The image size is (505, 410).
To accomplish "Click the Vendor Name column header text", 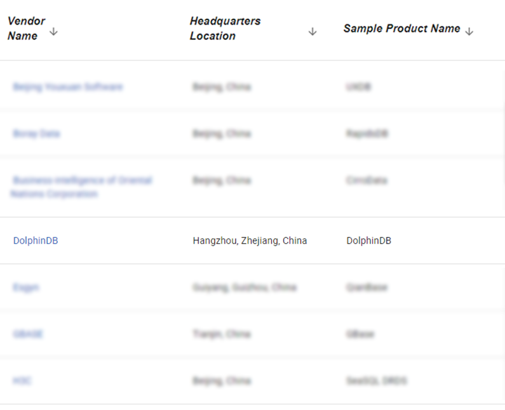I will [x=26, y=29].
